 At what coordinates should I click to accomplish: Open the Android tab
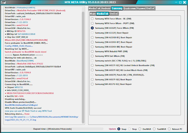[106, 8]
